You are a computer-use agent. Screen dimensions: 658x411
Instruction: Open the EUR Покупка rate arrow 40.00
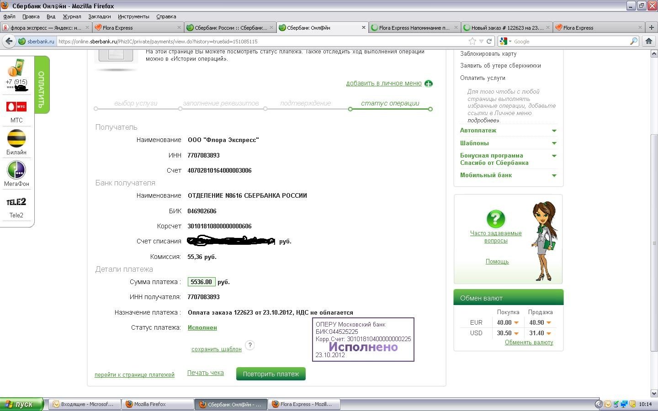(516, 323)
